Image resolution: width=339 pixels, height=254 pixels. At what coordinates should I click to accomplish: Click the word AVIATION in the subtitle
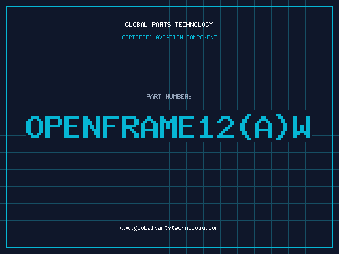(169, 37)
